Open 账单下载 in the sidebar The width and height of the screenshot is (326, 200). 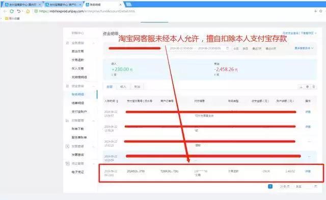78,129
